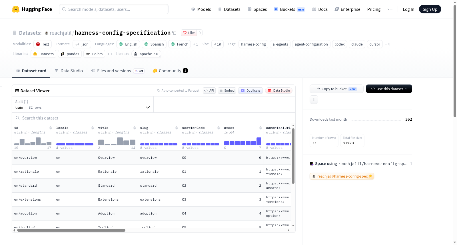
Task: Sort the order column with its sort arrows
Action: [x=260, y=128]
